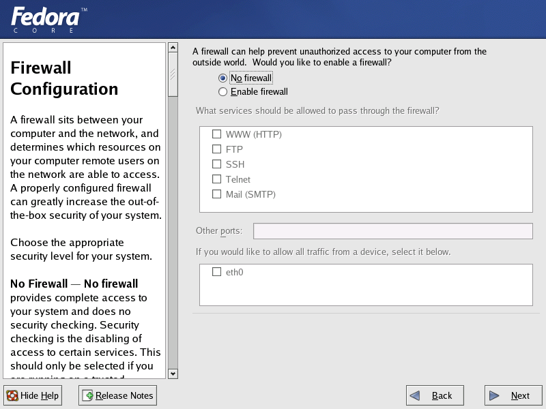The image size is (546, 409).
Task: Click the Back left-arrow icon
Action: 414,396
